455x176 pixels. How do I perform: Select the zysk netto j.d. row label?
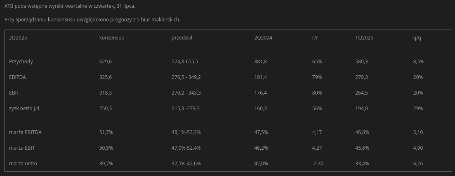coord(25,109)
